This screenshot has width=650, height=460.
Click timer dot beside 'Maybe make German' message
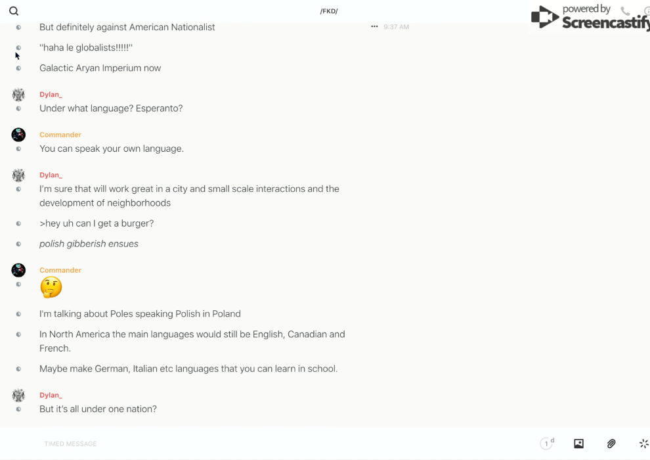(x=18, y=369)
